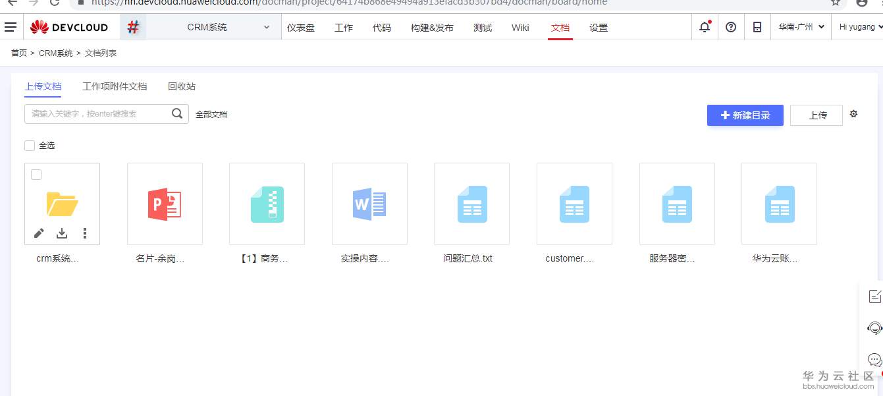Open the Wiki menu
Image resolution: width=883 pixels, height=396 pixels.
(520, 28)
